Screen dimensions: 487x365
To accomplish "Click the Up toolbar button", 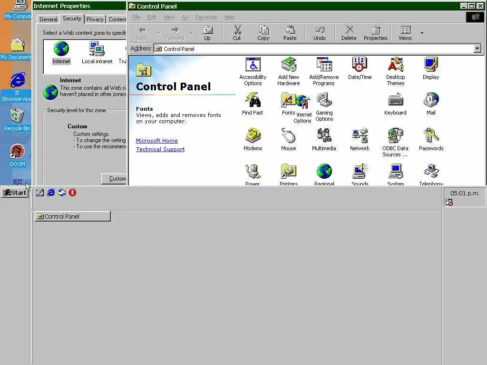I will (207, 33).
